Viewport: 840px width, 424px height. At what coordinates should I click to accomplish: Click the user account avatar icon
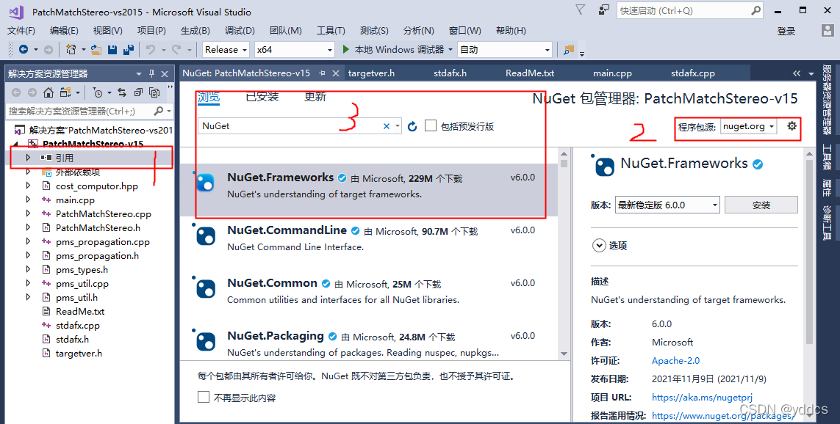[x=828, y=31]
